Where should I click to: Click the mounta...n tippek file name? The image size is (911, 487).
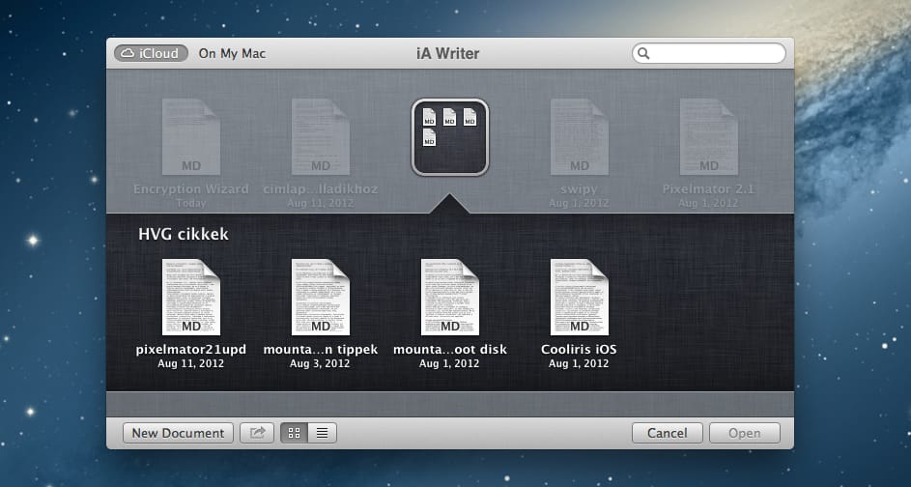(320, 349)
